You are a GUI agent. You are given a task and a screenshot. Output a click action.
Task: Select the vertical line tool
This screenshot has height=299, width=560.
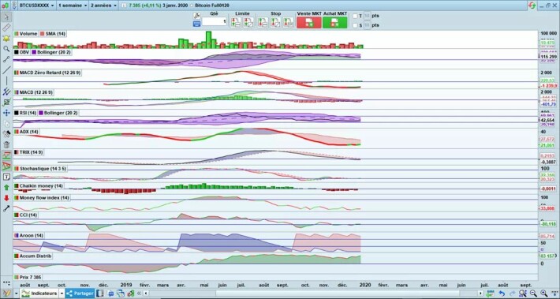point(6,80)
